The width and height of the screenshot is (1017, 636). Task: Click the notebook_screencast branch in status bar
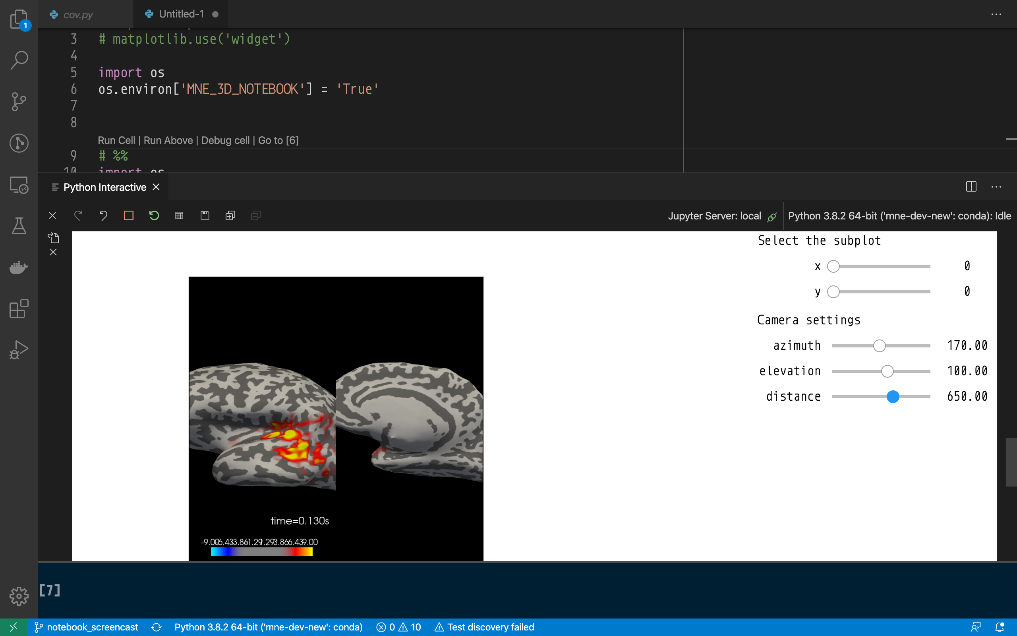point(87,627)
